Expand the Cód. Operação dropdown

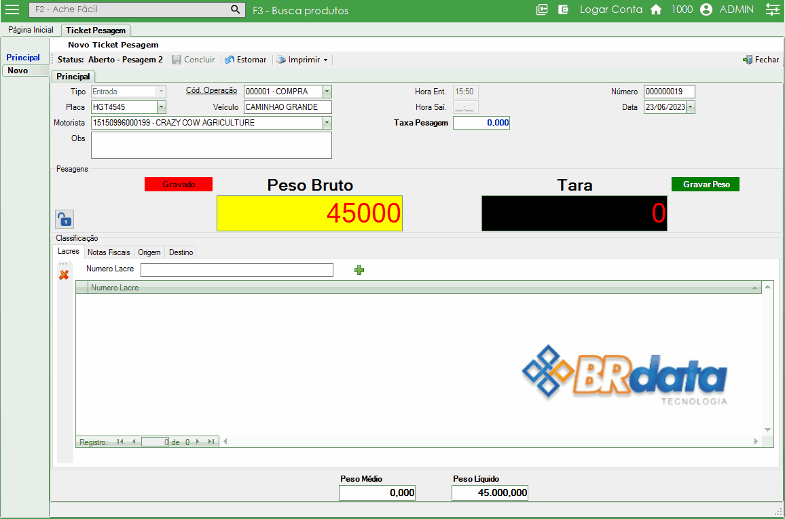[x=327, y=91]
